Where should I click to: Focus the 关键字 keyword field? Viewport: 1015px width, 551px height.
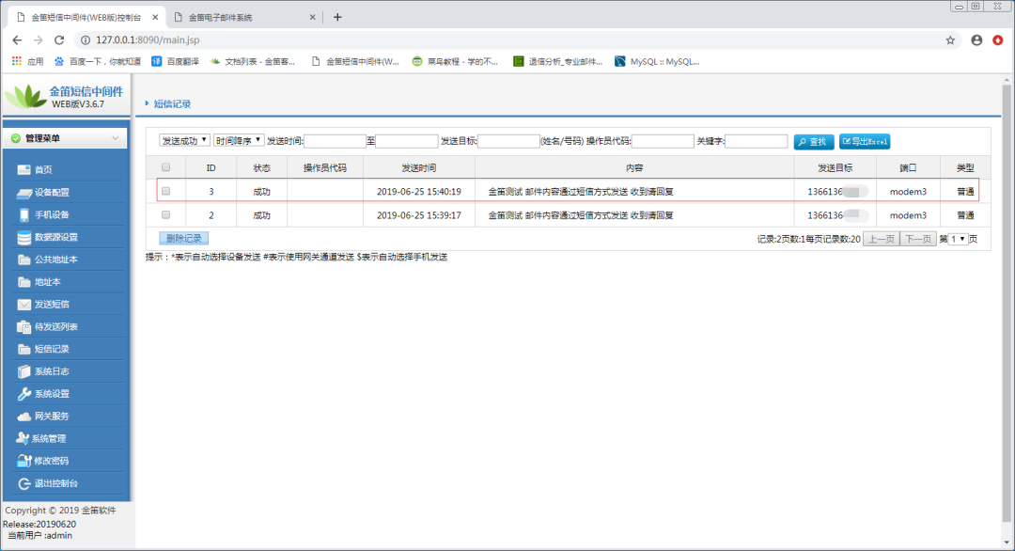[756, 141]
